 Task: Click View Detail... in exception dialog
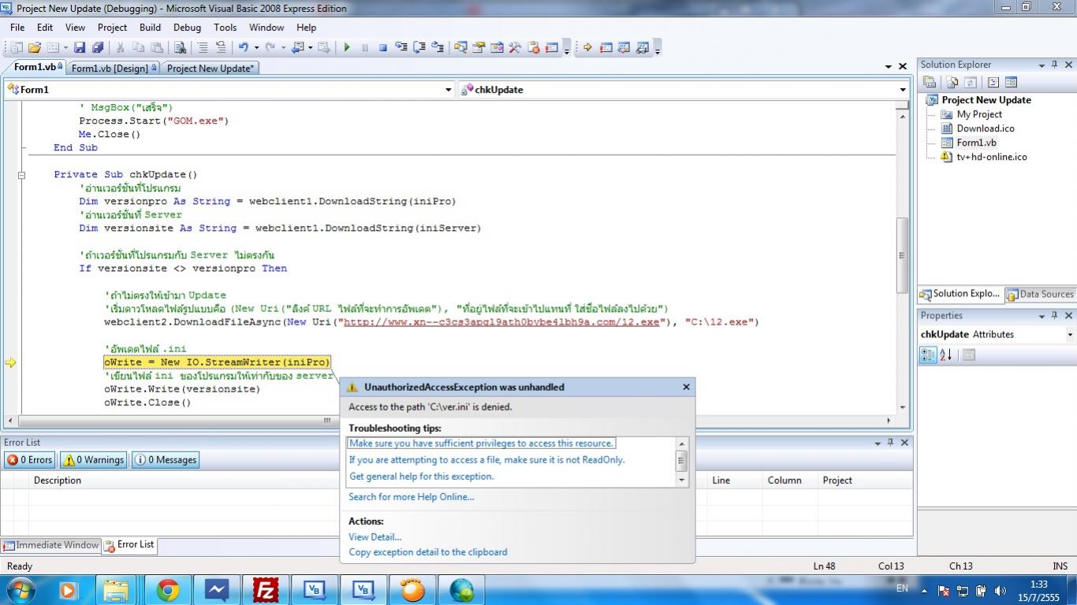click(x=375, y=537)
